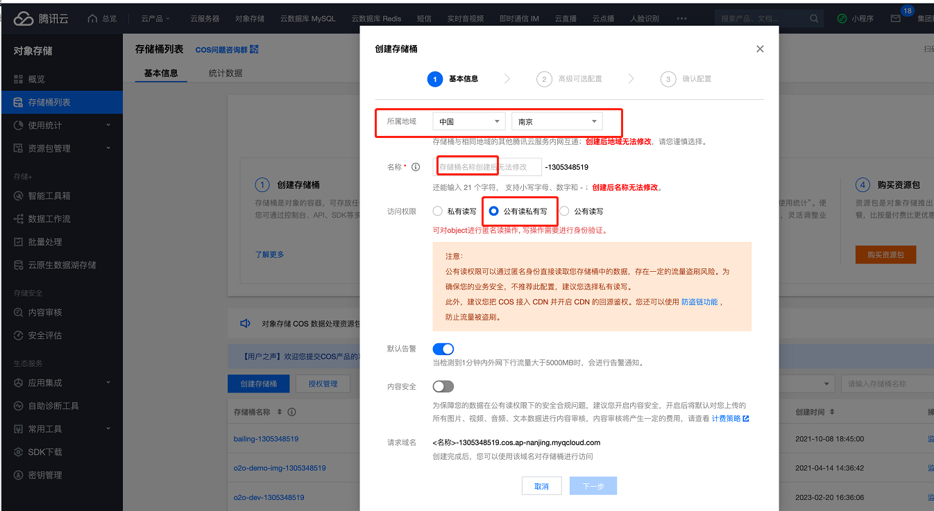Click the 概览 overview icon in sidebar

[19, 79]
